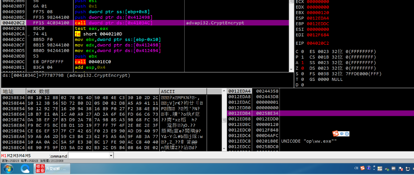Select the EIP register value 004020C2
414x175 pixels.
coord(318,43)
